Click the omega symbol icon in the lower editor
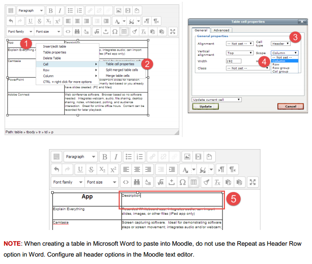Screen dimensions: 312x264 tap(182, 182)
